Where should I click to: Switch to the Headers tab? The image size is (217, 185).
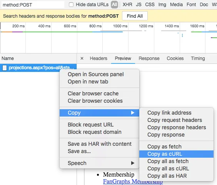point(98,58)
